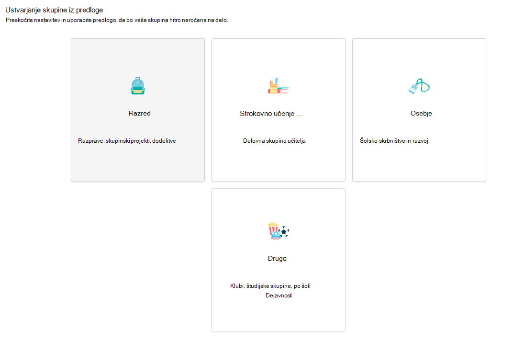Viewport: 513px width, 338px height.
Task: Select the Strokovno učenje template title
Action: coord(270,114)
